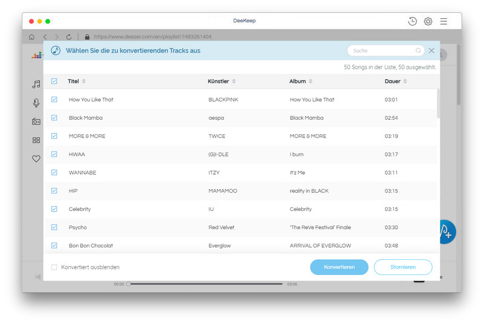Click the ITZY artist cell
The image size is (484, 324).
(214, 173)
